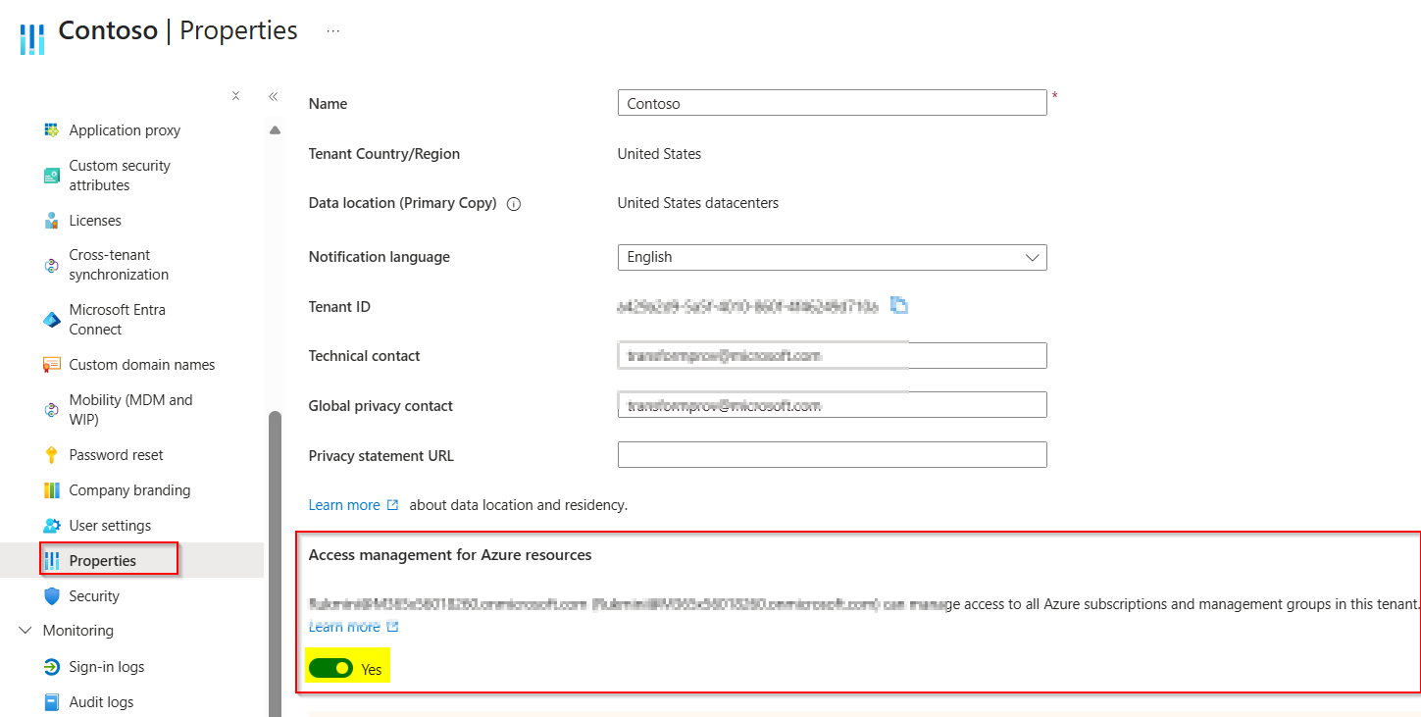Open Learn more under access management
The image size is (1421, 717).
point(353,626)
